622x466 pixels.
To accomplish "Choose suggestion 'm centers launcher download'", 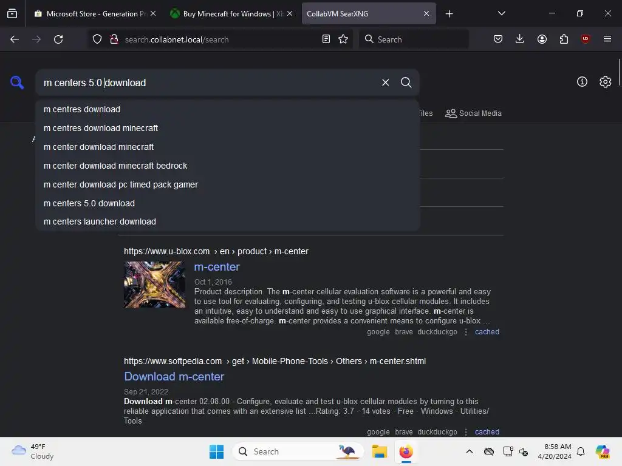I will [228, 221].
